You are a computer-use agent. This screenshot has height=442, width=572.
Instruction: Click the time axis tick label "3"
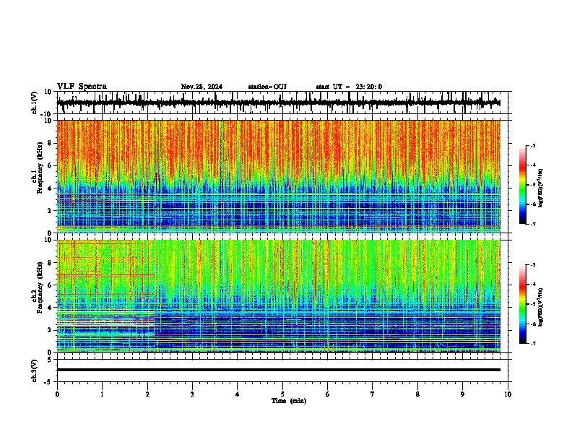pos(192,394)
